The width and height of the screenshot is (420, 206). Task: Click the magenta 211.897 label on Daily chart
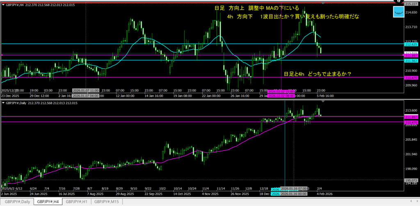pos(411,117)
